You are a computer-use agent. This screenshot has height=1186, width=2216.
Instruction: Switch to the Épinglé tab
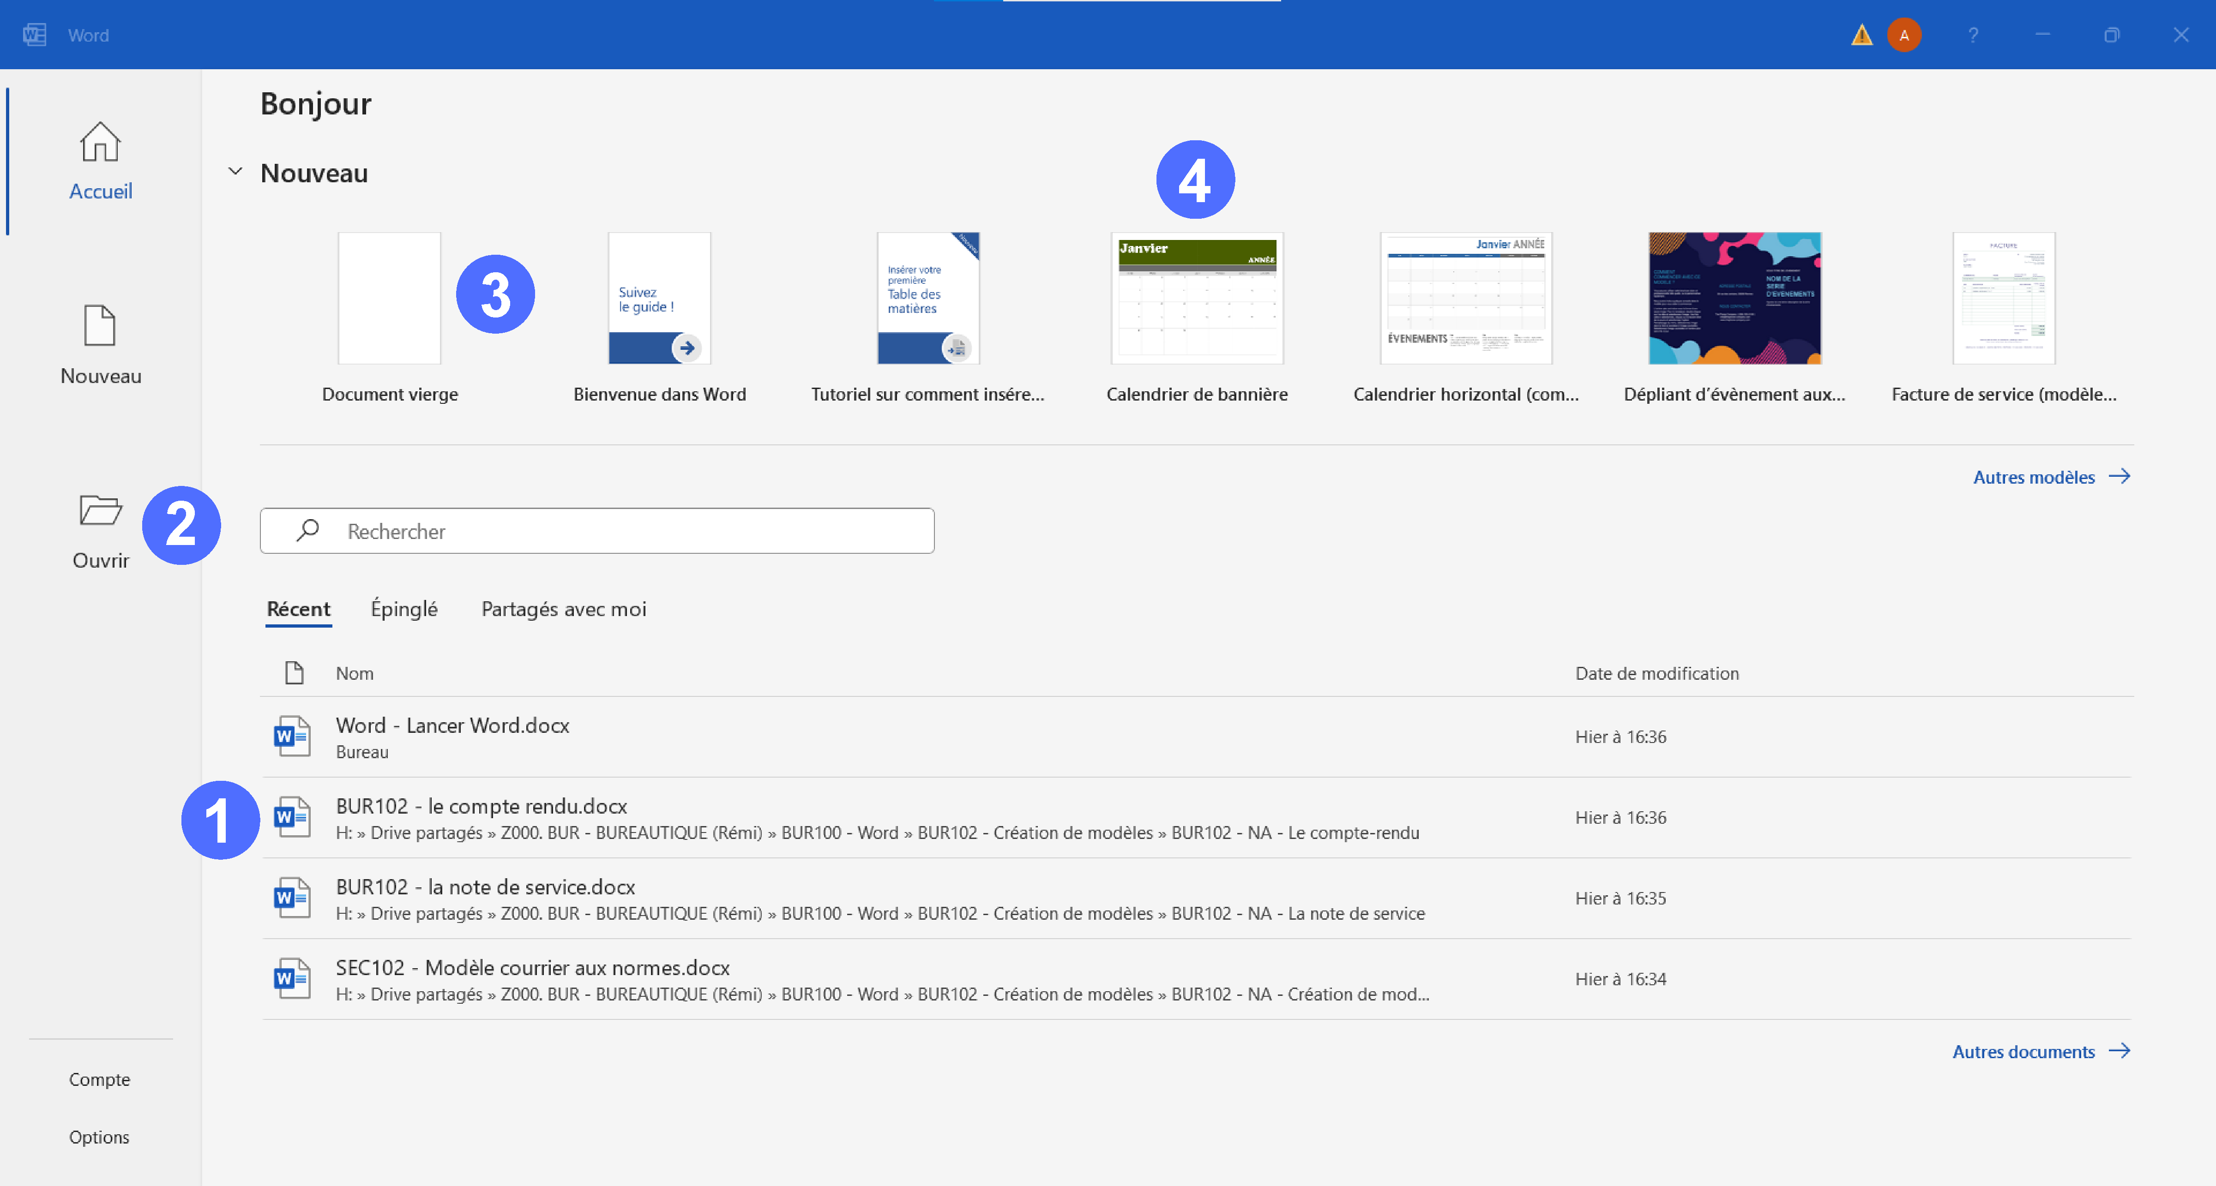(403, 609)
